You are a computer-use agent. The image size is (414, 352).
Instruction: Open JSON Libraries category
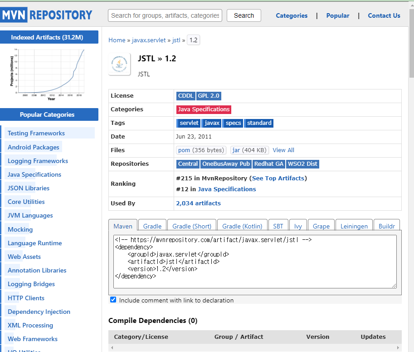pyautogui.click(x=29, y=188)
